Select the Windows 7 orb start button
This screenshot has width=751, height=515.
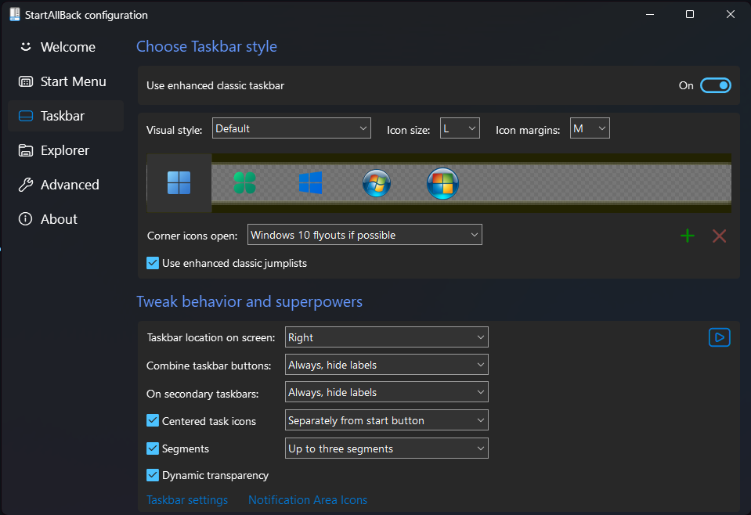377,183
